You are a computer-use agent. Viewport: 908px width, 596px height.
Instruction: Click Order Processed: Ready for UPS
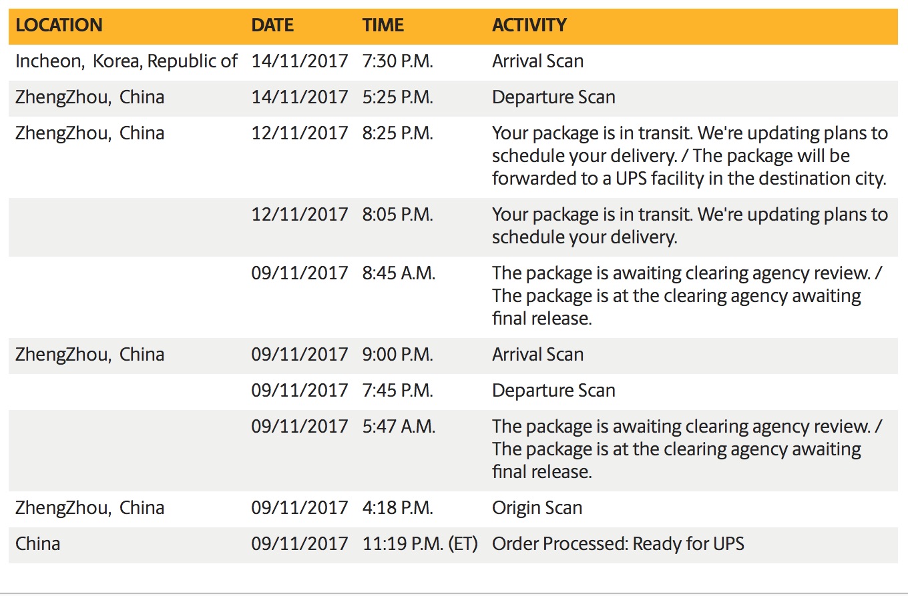618,544
